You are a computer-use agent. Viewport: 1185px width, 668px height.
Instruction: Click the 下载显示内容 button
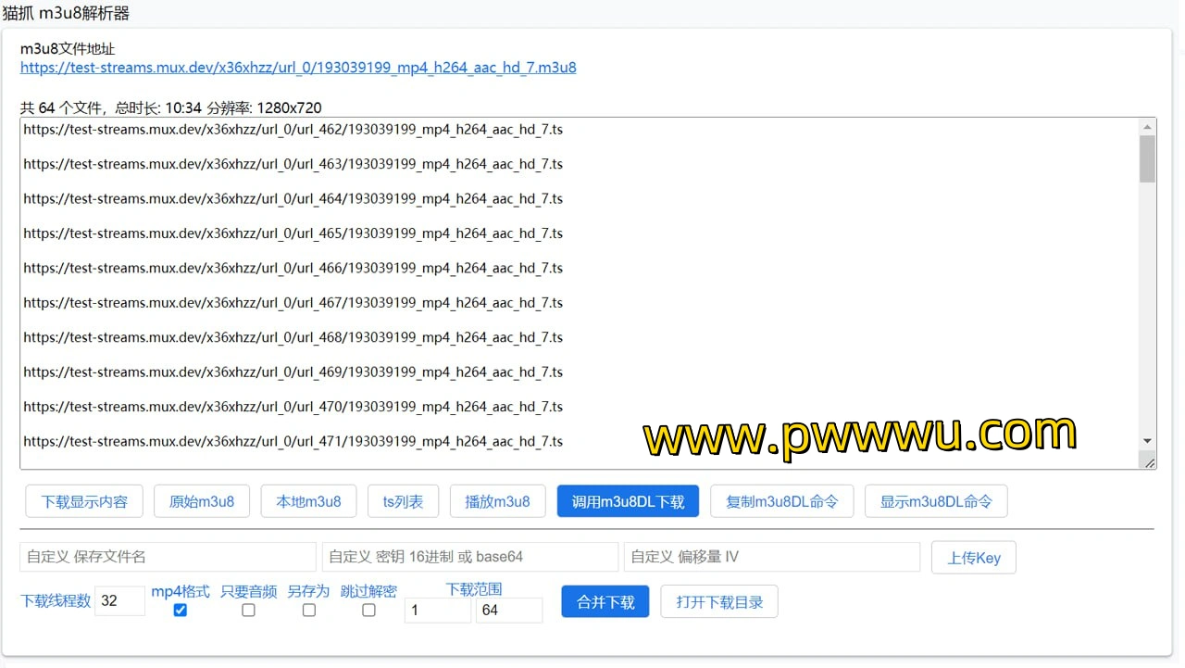click(x=83, y=501)
